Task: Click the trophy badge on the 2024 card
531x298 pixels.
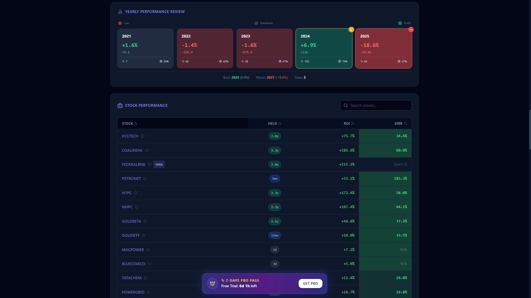Action: [x=351, y=30]
